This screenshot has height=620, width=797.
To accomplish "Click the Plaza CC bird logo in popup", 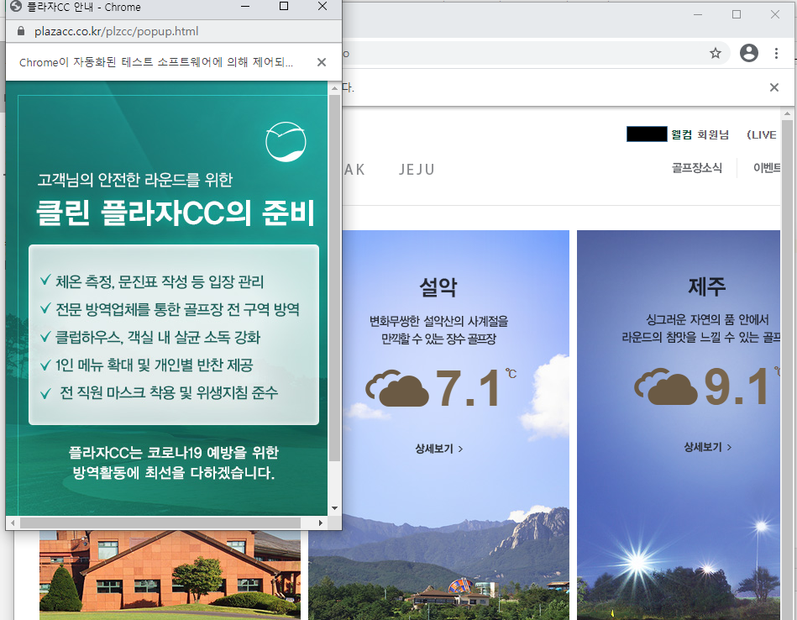I will click(286, 142).
